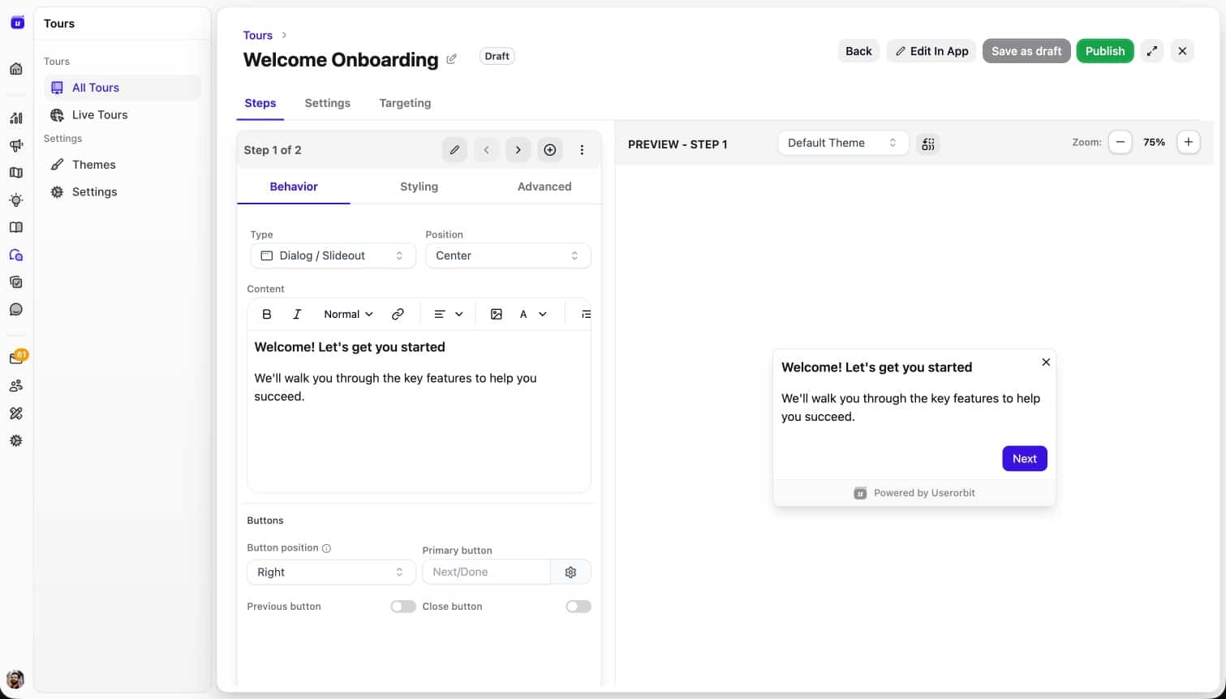The height and width of the screenshot is (699, 1226).
Task: Publish the Welcome Onboarding tour
Action: pyautogui.click(x=1104, y=50)
